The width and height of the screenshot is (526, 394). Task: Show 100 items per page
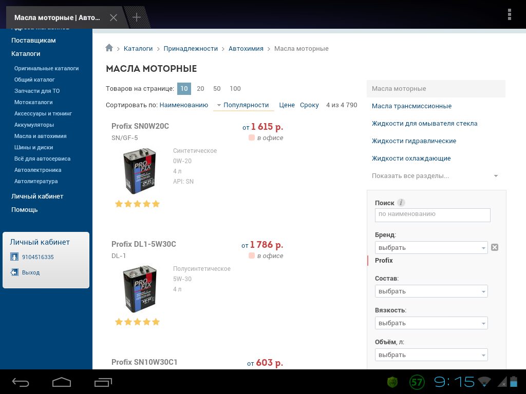[x=235, y=88]
